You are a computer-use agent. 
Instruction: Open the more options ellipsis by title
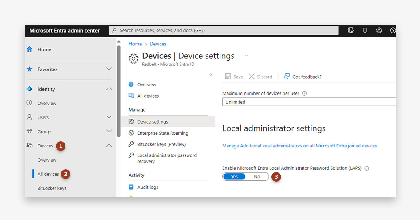(x=246, y=56)
